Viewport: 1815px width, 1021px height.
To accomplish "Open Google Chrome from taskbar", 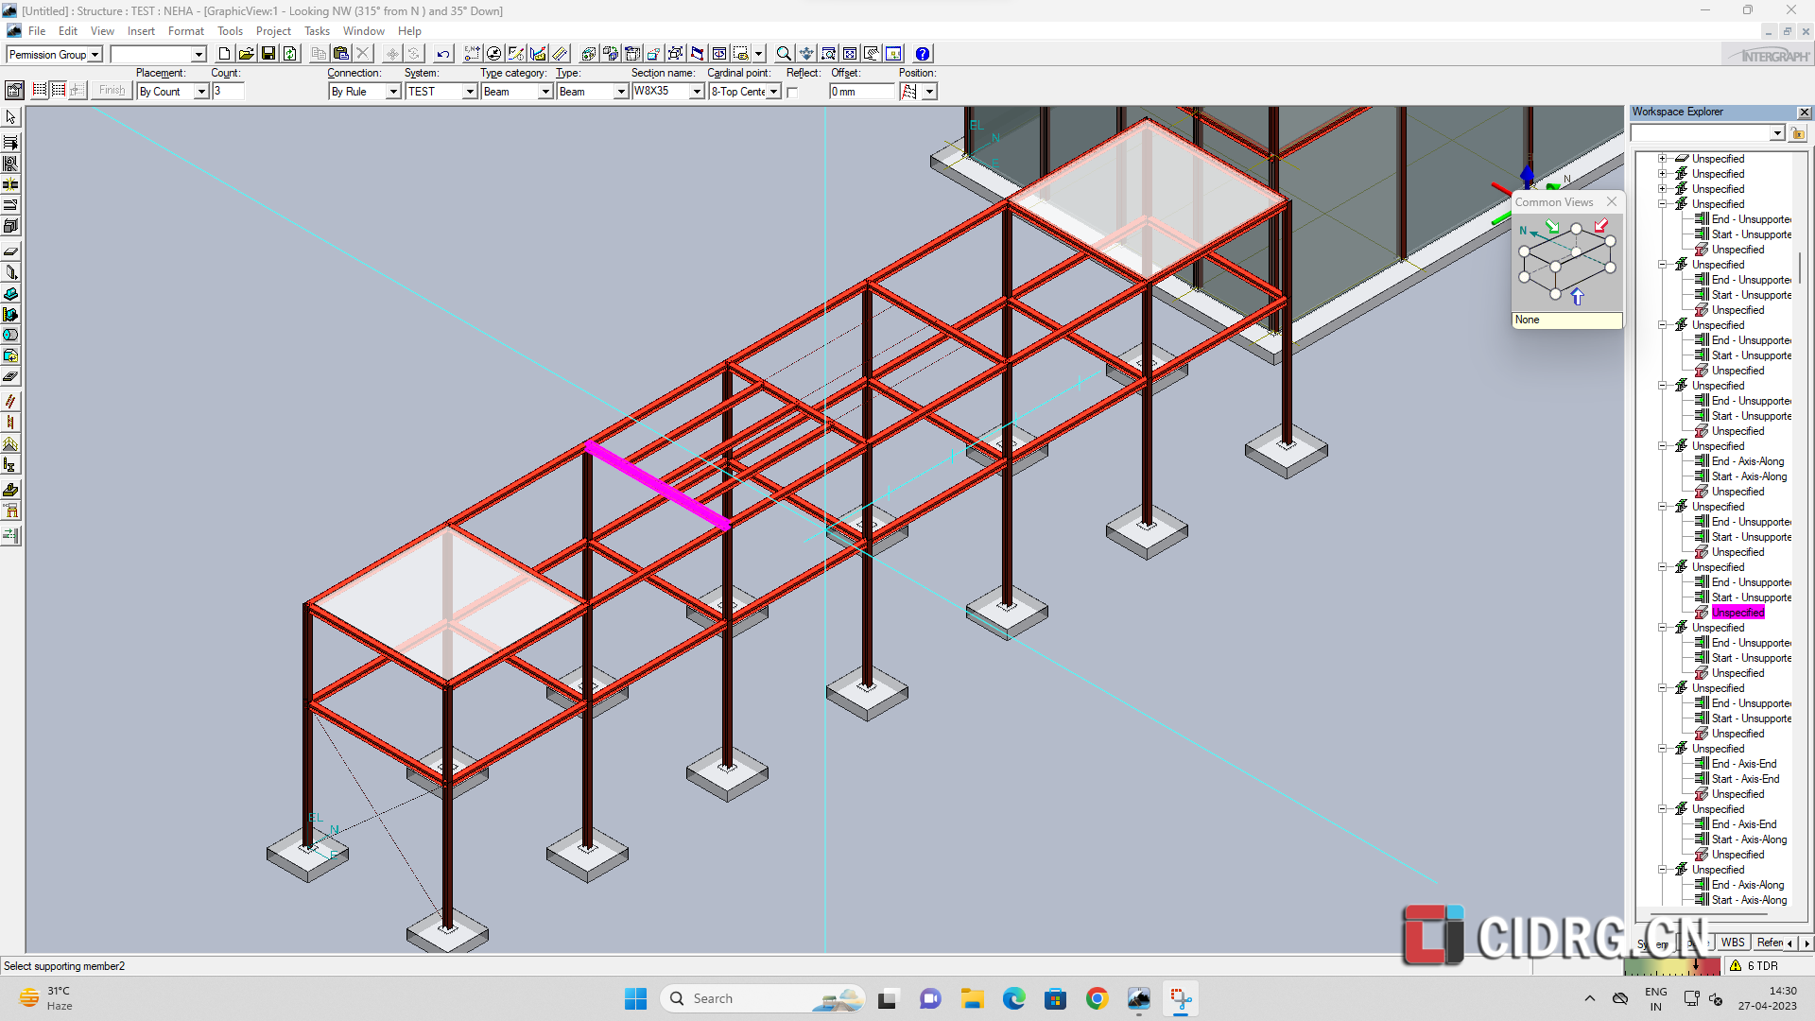I will tap(1097, 998).
